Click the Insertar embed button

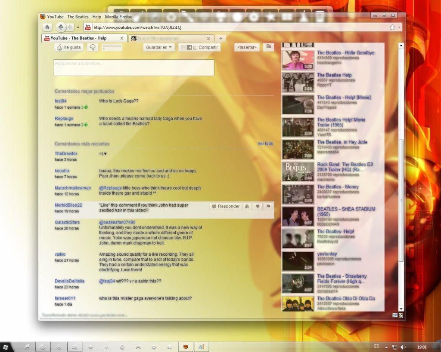[247, 47]
